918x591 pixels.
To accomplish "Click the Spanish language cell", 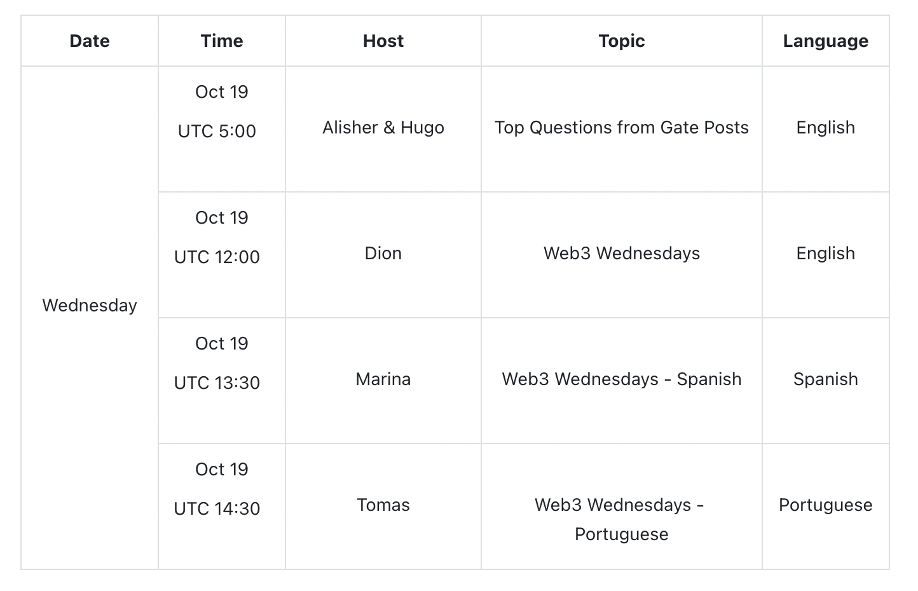I will pos(825,379).
